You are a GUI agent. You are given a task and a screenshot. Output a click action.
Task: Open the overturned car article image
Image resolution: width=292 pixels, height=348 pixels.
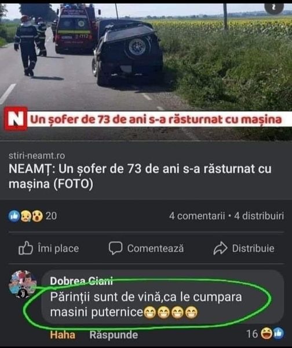pos(146,70)
